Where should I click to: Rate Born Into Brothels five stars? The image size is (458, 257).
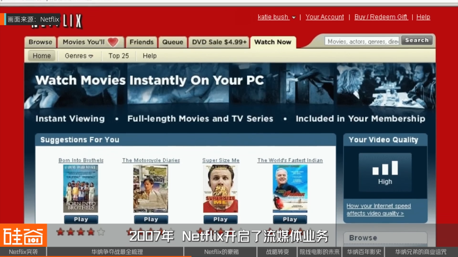click(101, 232)
